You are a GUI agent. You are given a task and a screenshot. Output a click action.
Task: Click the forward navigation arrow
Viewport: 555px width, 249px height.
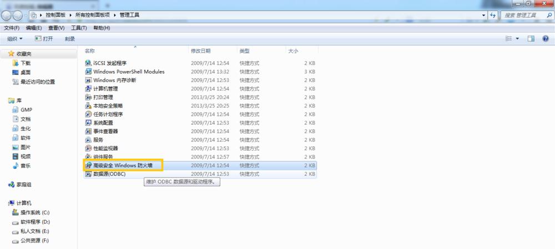pos(17,15)
